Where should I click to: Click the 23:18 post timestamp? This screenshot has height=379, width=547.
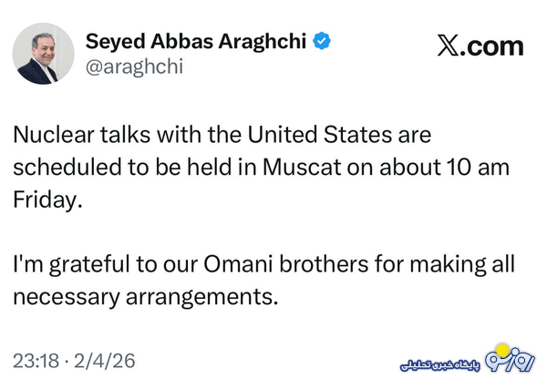[35, 360]
